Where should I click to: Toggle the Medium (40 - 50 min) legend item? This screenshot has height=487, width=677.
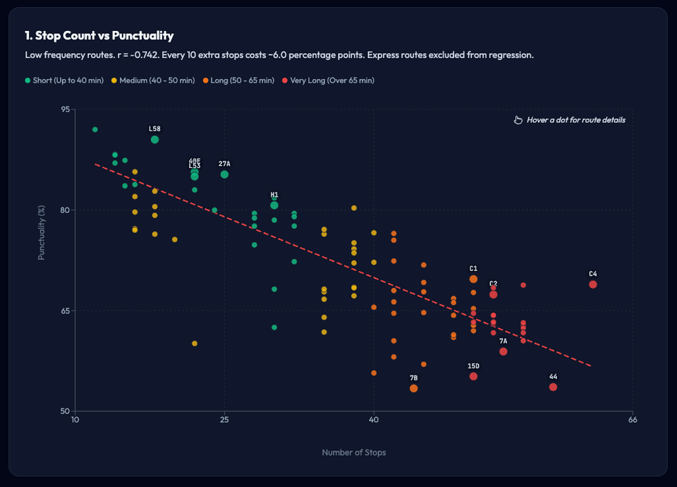152,80
